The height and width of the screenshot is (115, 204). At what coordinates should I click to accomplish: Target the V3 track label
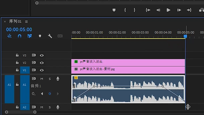[25, 55]
